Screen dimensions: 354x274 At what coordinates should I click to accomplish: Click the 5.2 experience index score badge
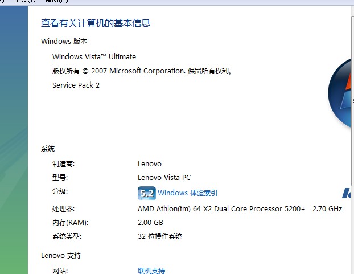[146, 193]
